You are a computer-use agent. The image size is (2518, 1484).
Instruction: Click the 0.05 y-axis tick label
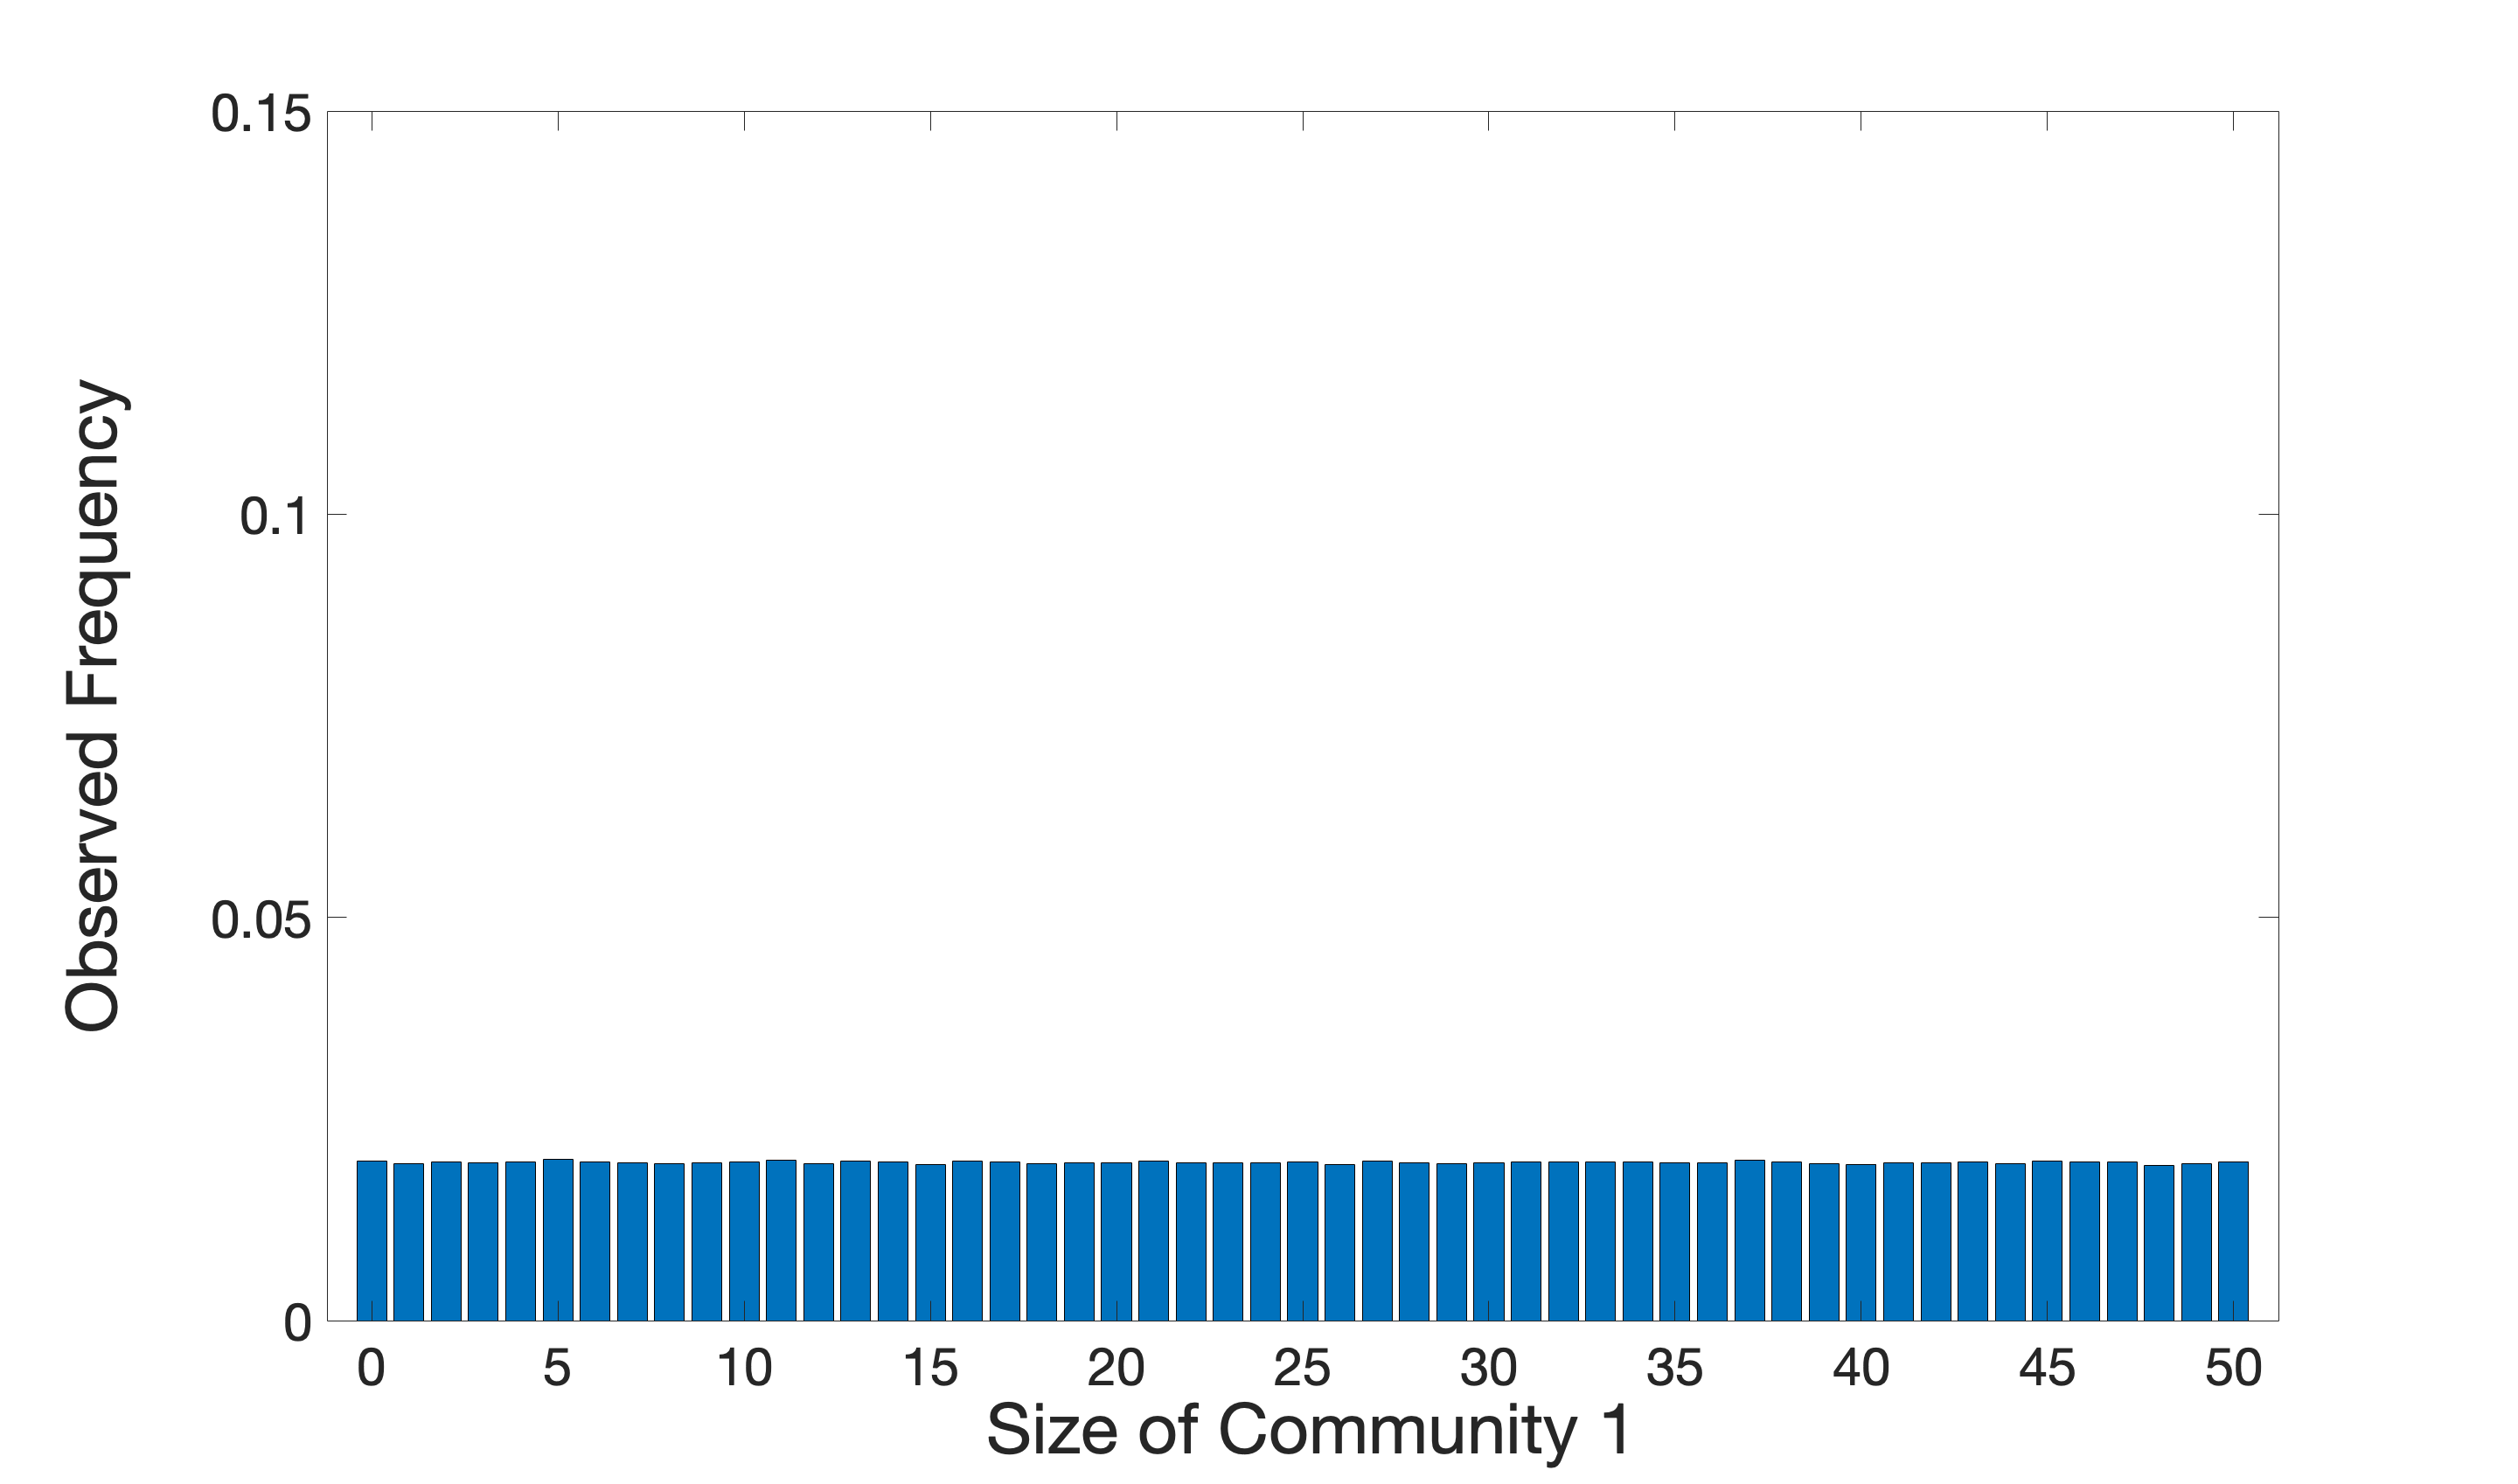(x=260, y=920)
